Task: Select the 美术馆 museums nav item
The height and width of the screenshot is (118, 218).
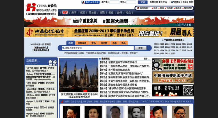Action: click(92, 13)
